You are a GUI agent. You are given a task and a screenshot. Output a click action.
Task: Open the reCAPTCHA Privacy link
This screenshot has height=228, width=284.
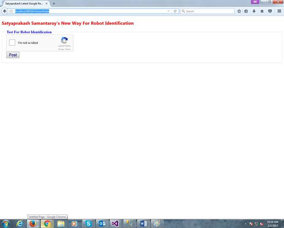pyautogui.click(x=61, y=49)
